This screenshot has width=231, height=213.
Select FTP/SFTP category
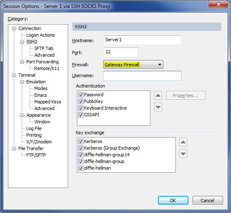tap(36, 155)
